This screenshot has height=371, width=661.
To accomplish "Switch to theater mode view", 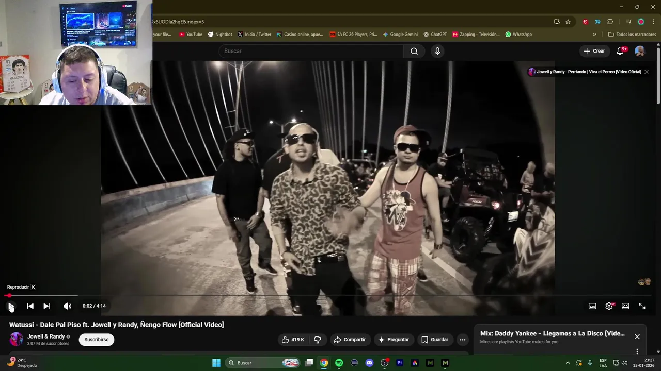I will 625,306.
